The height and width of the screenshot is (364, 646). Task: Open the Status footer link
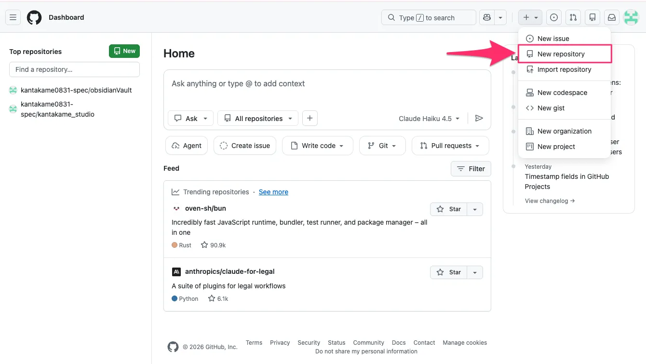[x=336, y=343]
